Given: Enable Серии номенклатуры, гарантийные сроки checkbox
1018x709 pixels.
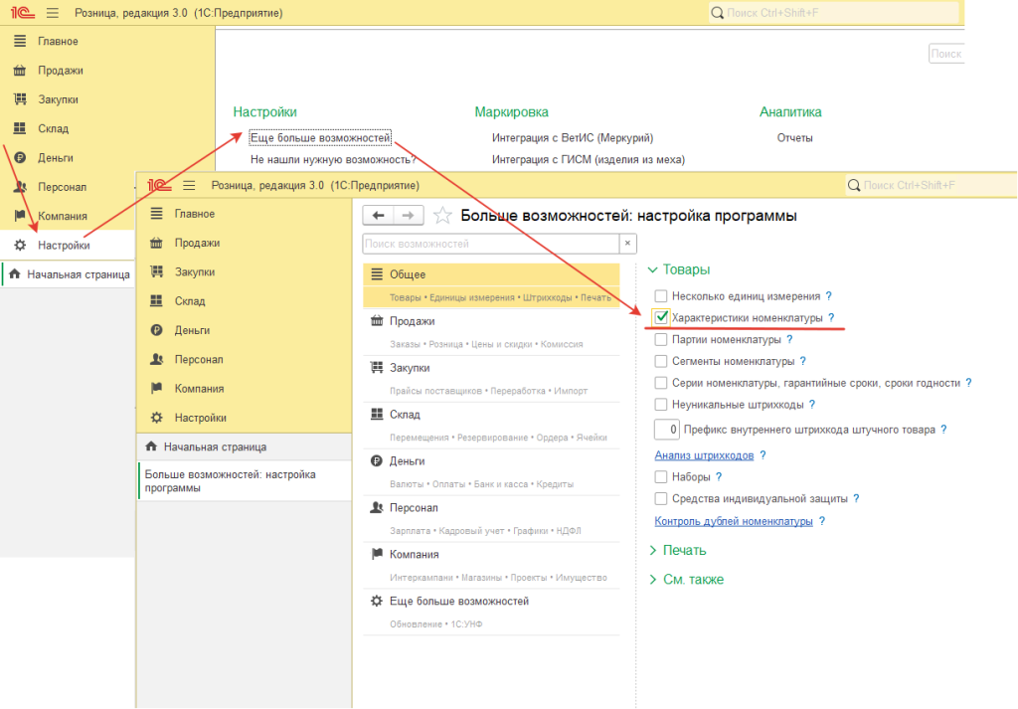Looking at the screenshot, I should pos(661,383).
